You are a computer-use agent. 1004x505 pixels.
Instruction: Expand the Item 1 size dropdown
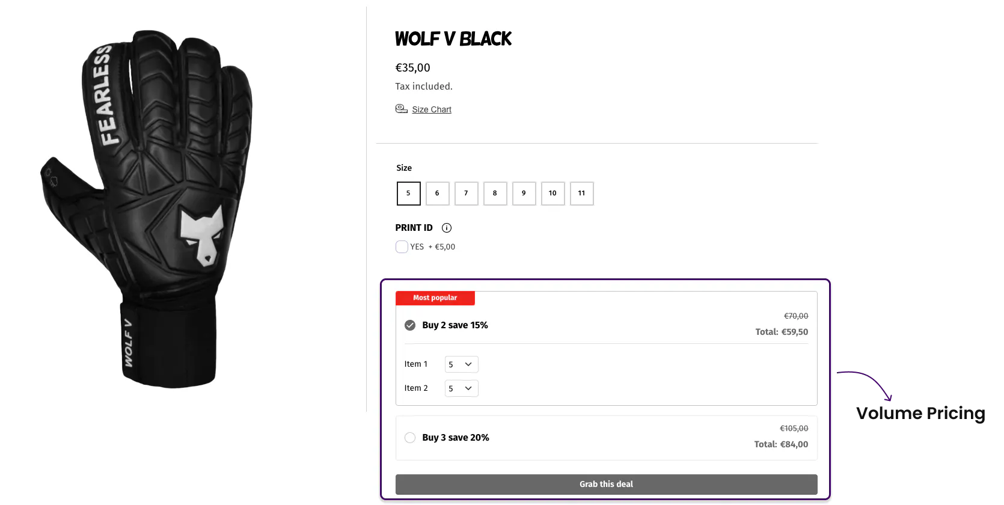(462, 364)
